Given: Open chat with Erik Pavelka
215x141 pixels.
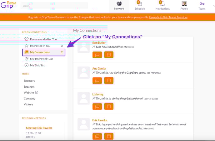Looking at the screenshot, I should tap(97, 136).
